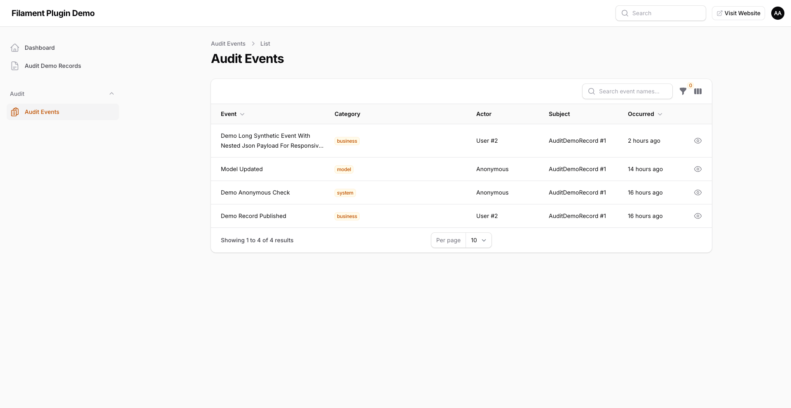Click the Actor column header

pos(484,114)
